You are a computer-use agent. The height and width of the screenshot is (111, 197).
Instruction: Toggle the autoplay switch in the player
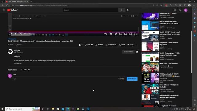(x=106, y=34)
